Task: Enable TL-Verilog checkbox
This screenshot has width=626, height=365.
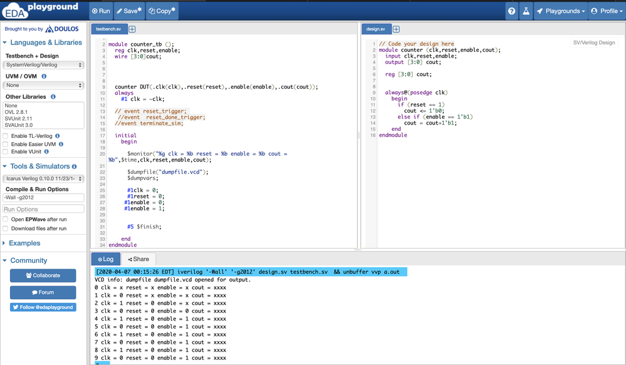Action: click(x=6, y=136)
